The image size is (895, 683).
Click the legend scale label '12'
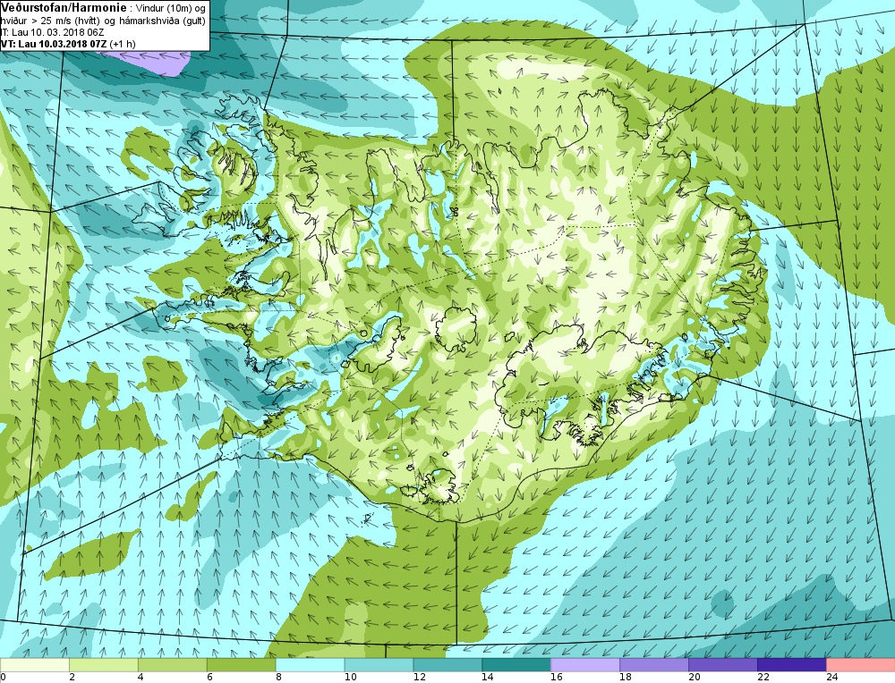(x=419, y=678)
